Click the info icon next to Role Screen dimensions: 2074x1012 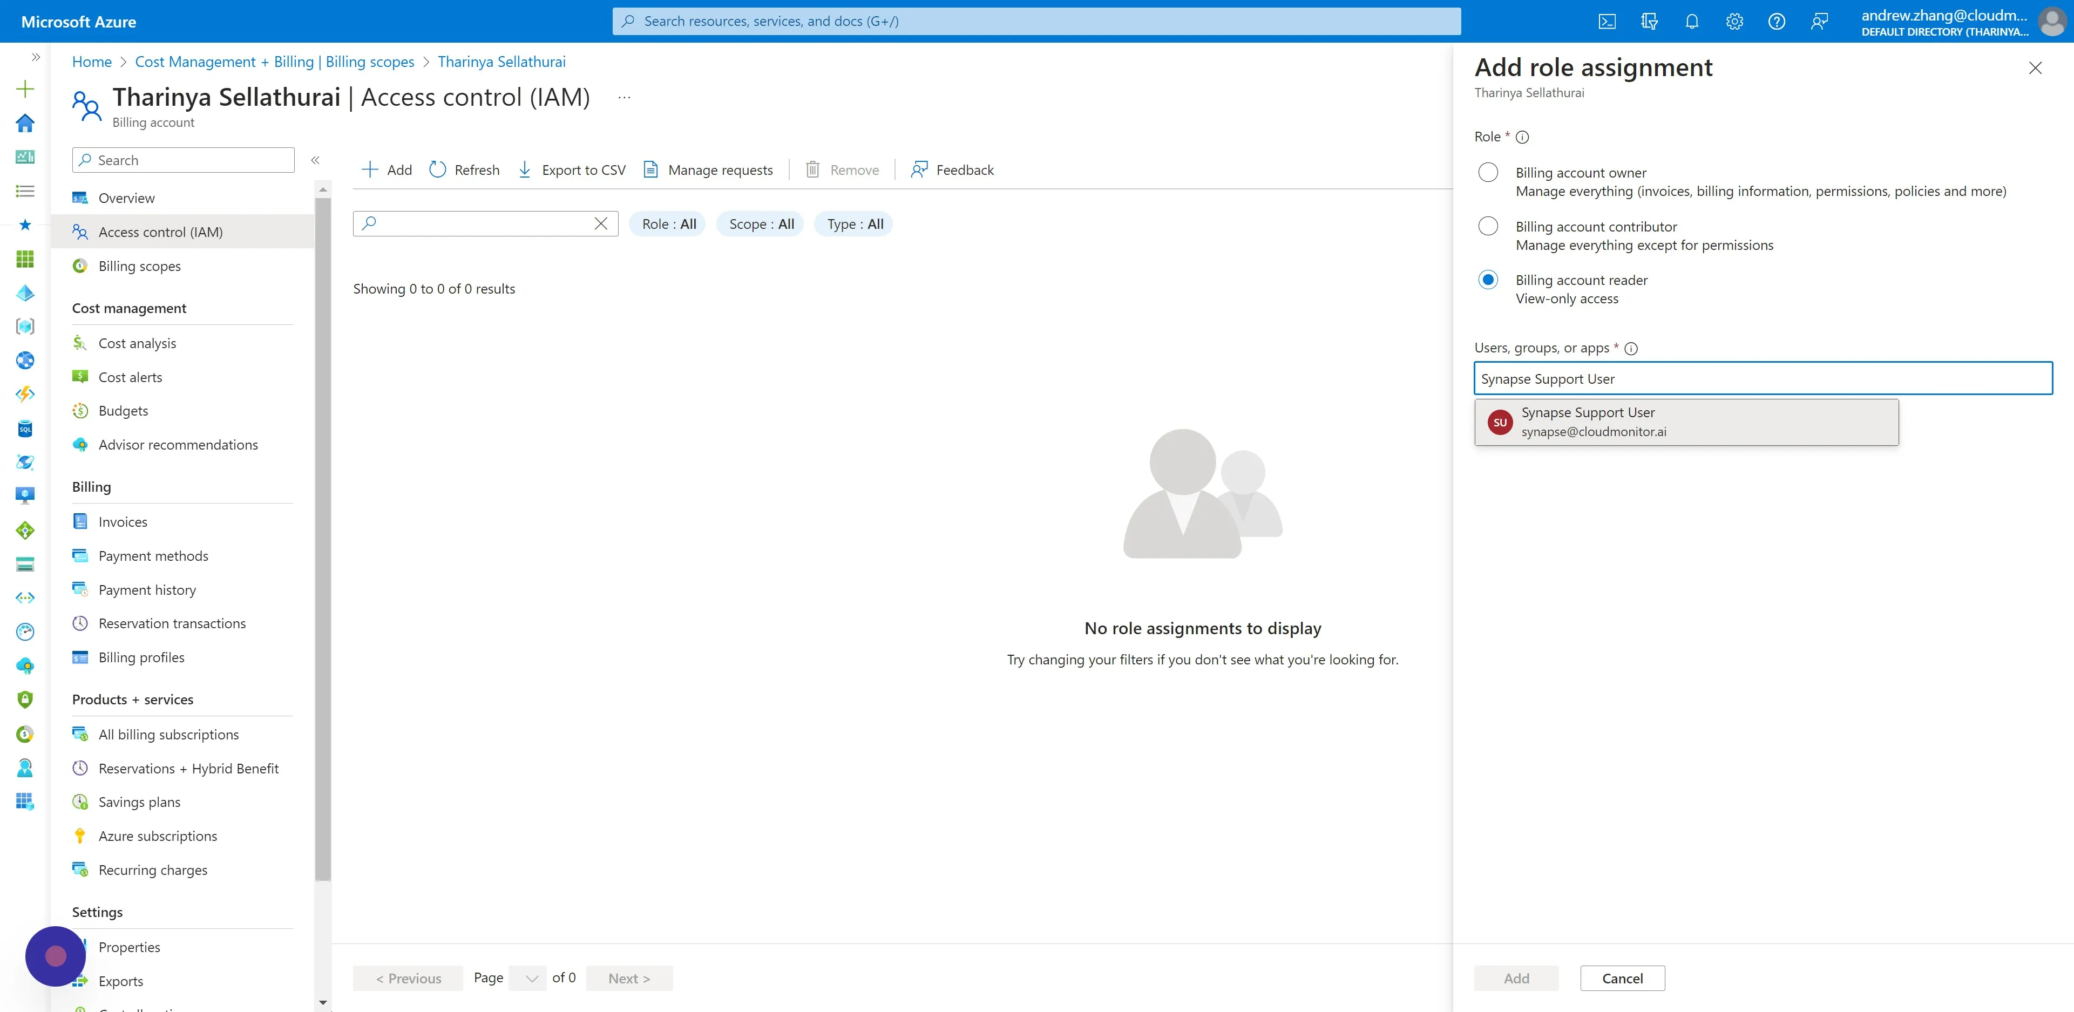[1522, 137]
